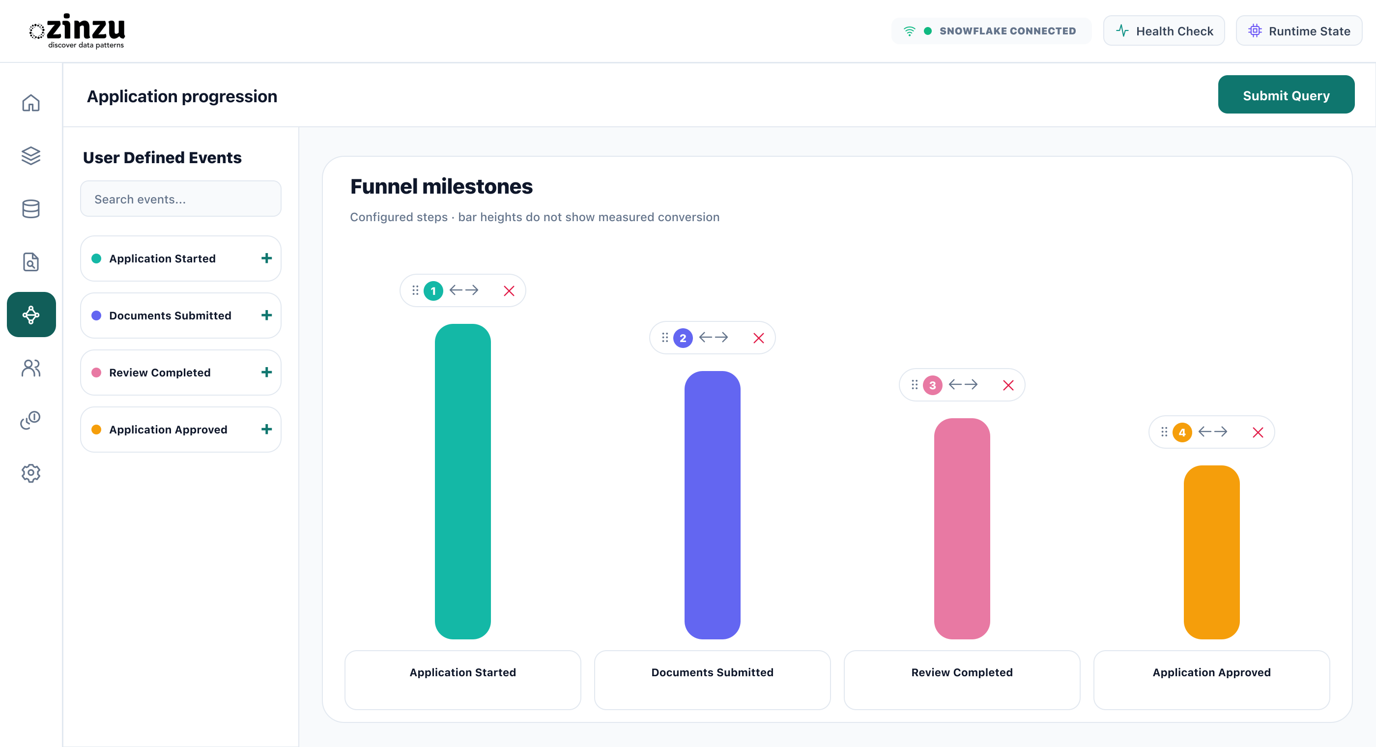Add Documents Submitted event with plus icon
This screenshot has width=1376, height=747.
coord(266,315)
